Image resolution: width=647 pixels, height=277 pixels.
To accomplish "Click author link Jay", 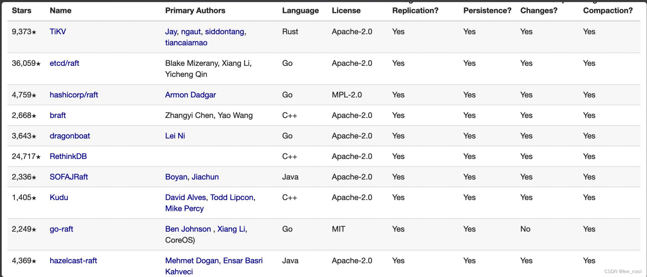I will tap(171, 32).
